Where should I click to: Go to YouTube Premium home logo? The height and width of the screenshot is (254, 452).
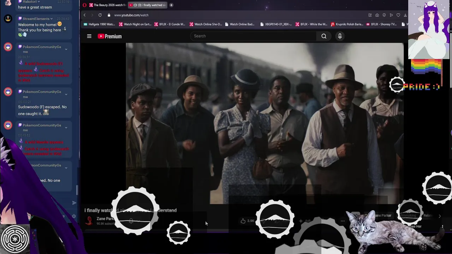coord(109,36)
